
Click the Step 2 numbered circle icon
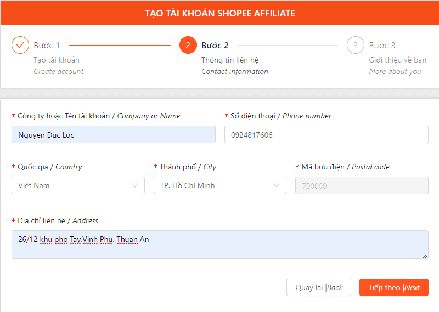tap(188, 45)
